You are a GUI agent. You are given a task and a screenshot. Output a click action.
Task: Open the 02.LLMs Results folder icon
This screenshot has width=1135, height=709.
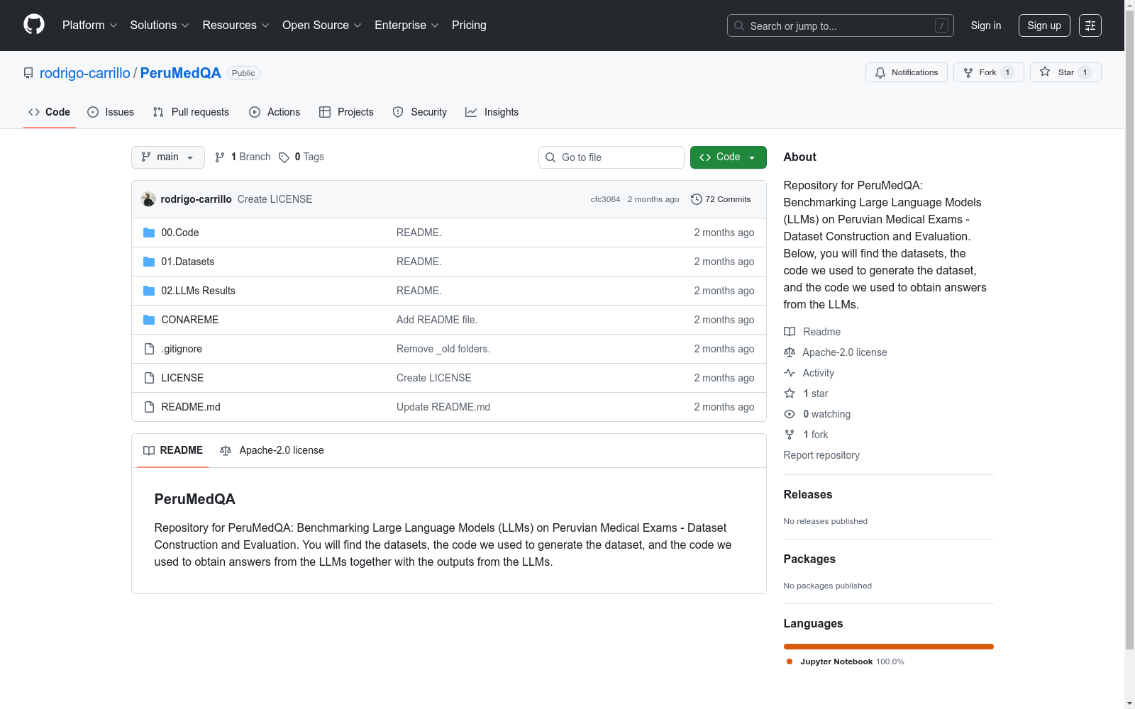tap(149, 291)
